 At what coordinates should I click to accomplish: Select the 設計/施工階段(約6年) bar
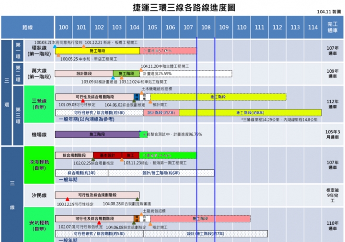(x=161, y=173)
